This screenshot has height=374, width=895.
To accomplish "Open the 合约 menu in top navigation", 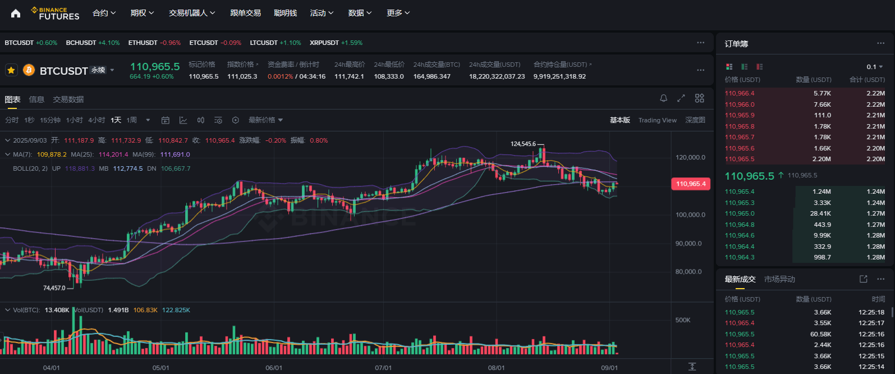I will pos(104,13).
